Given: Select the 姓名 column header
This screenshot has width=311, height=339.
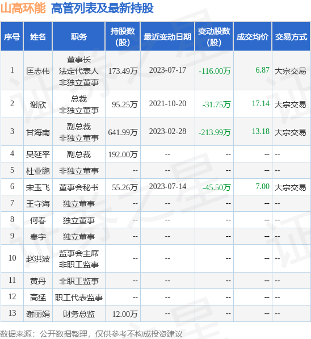Looking at the screenshot, I should click(38, 36).
